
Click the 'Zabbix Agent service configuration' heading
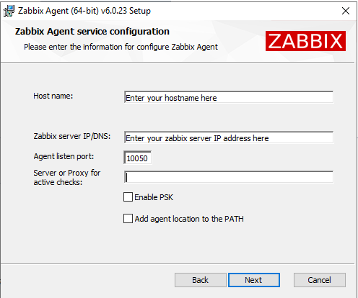[x=92, y=32]
